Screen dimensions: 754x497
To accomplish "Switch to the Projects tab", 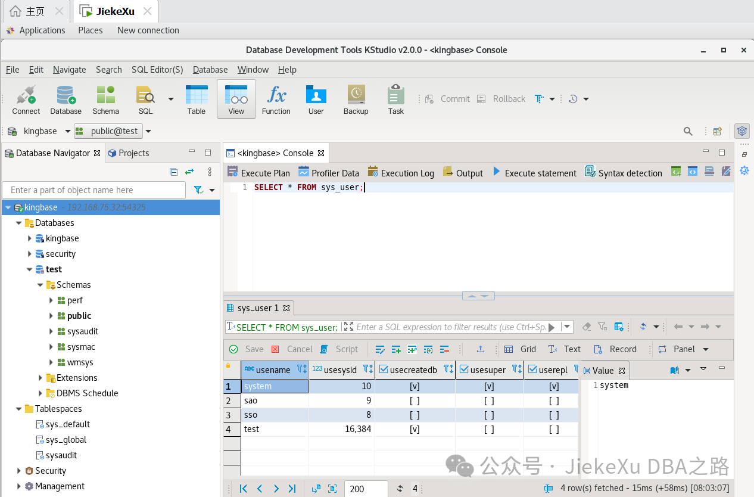I will (x=128, y=153).
